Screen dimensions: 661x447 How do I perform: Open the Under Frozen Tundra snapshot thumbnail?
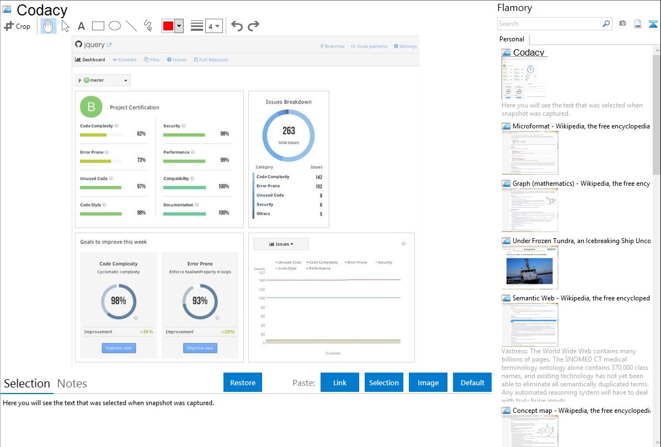click(x=530, y=267)
